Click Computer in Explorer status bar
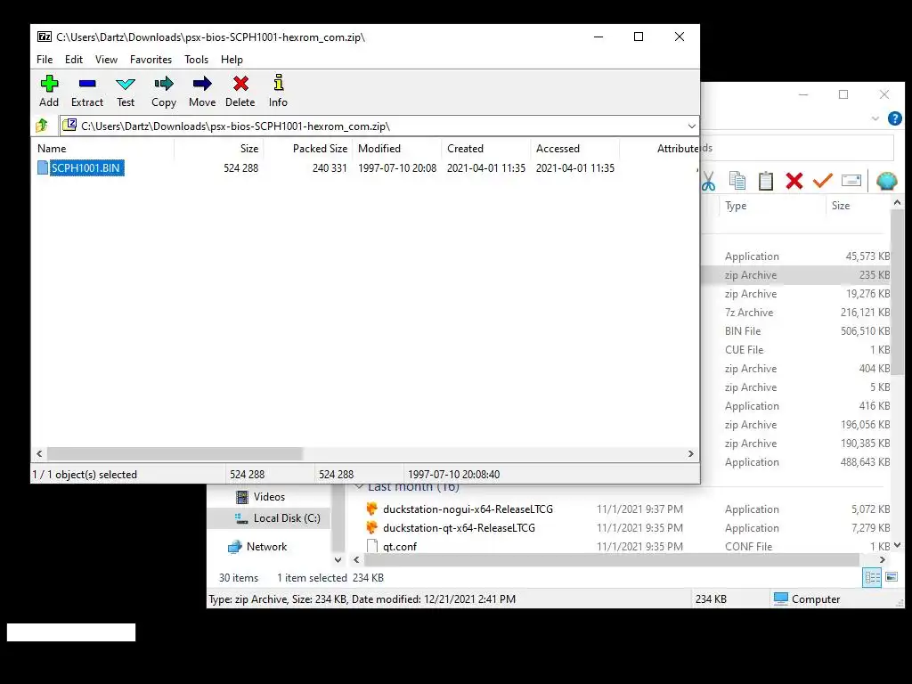Image resolution: width=912 pixels, height=684 pixels. 807,599
